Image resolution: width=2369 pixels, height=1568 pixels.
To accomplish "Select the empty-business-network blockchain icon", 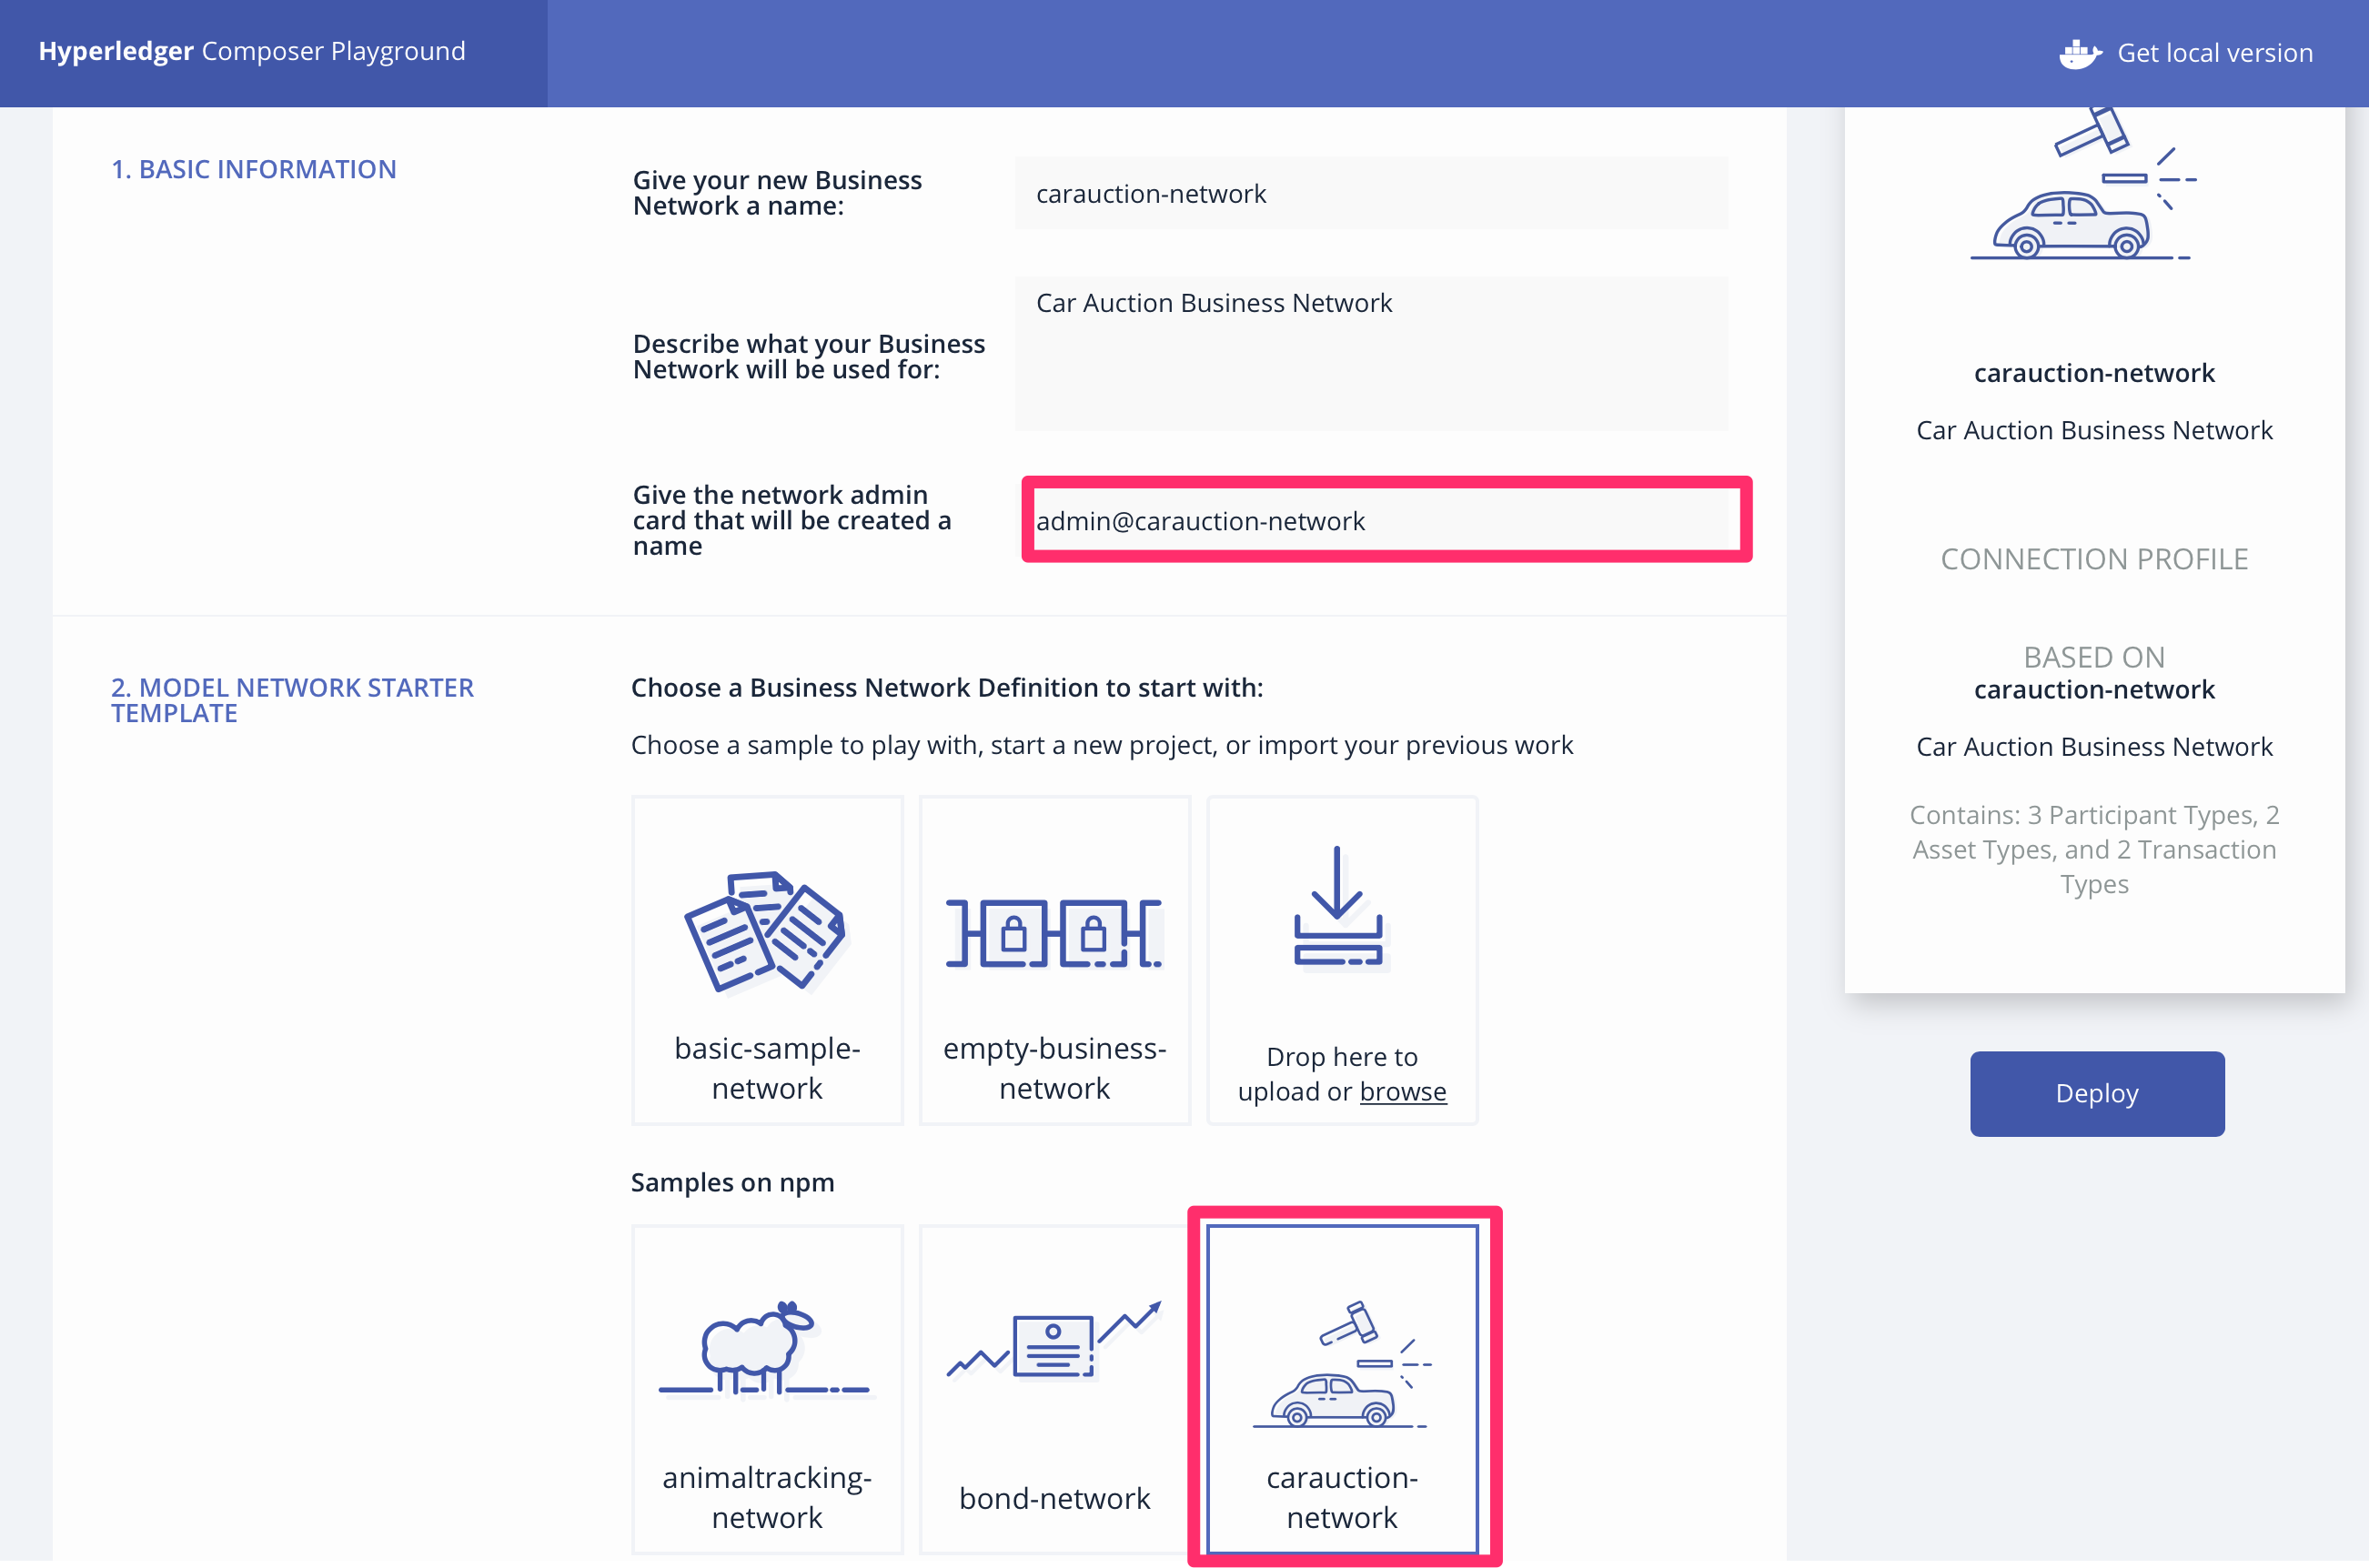I will click(x=1054, y=933).
